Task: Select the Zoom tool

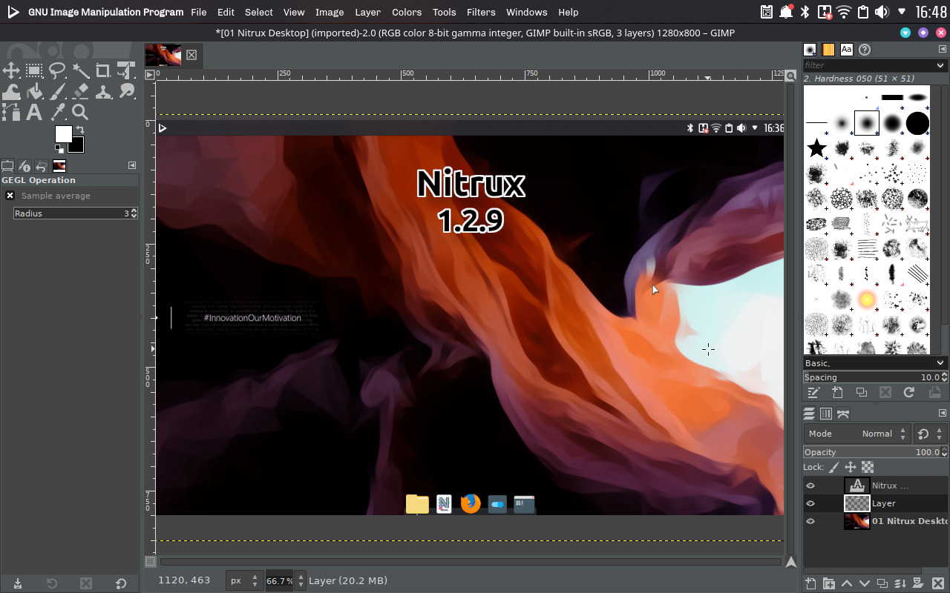Action: pyautogui.click(x=79, y=112)
